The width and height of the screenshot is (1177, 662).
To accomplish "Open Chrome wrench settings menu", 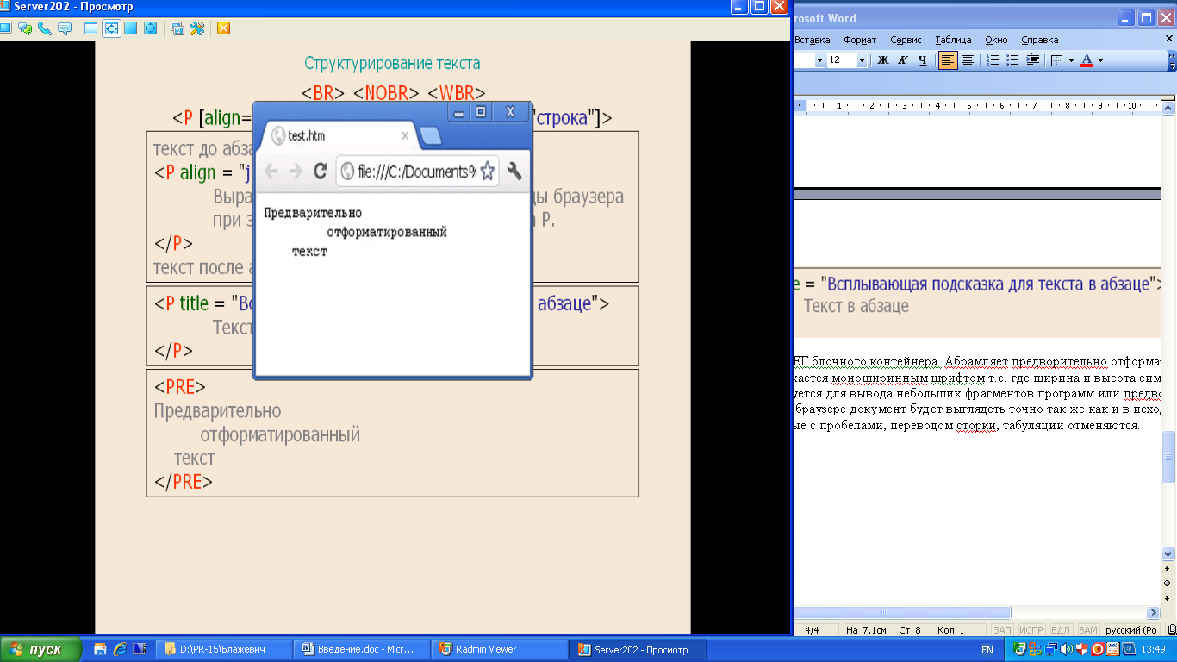I will pyautogui.click(x=514, y=171).
